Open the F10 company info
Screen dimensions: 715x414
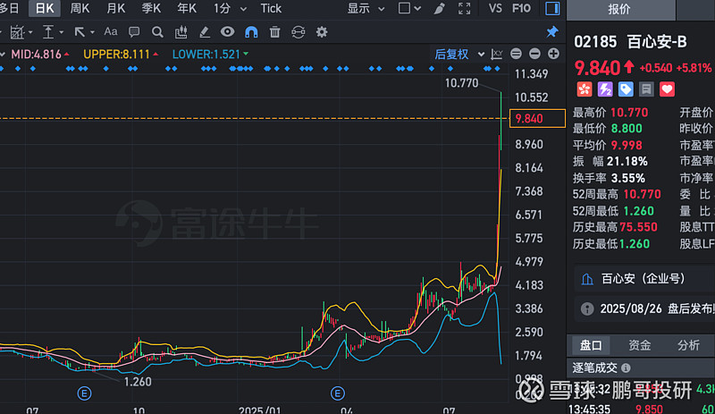click(x=521, y=8)
